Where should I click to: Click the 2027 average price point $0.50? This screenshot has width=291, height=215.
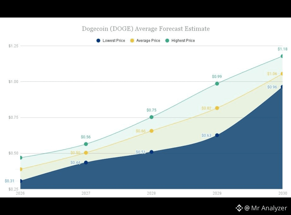click(86, 153)
